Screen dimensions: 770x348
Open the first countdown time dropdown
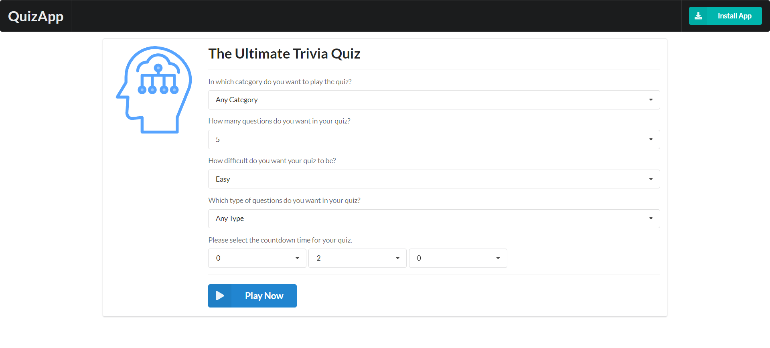point(257,258)
